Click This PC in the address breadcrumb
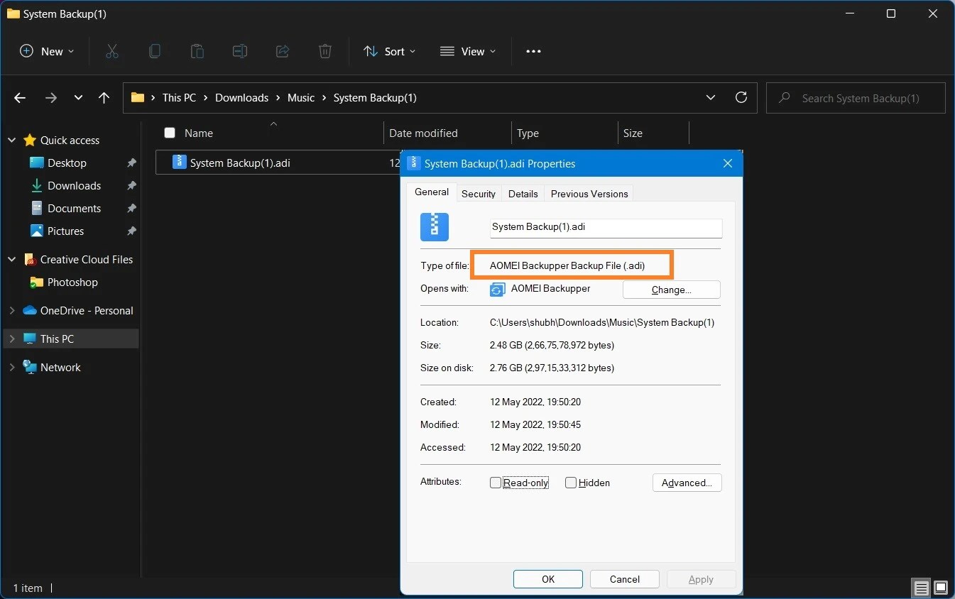The image size is (955, 599). pyautogui.click(x=179, y=98)
